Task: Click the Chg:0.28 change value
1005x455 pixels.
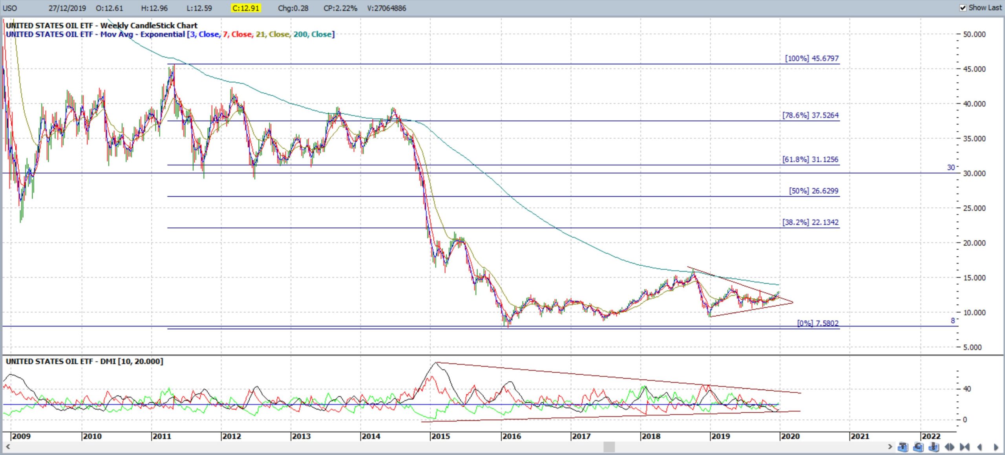Action: [293, 8]
